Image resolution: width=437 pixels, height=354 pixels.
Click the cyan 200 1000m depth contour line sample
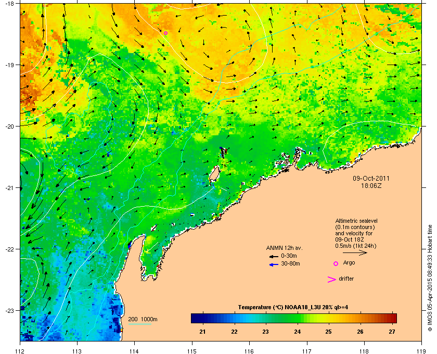pos(139,324)
